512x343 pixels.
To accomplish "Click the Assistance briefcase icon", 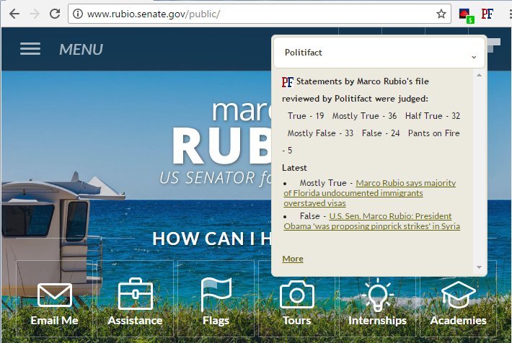I will click(135, 294).
